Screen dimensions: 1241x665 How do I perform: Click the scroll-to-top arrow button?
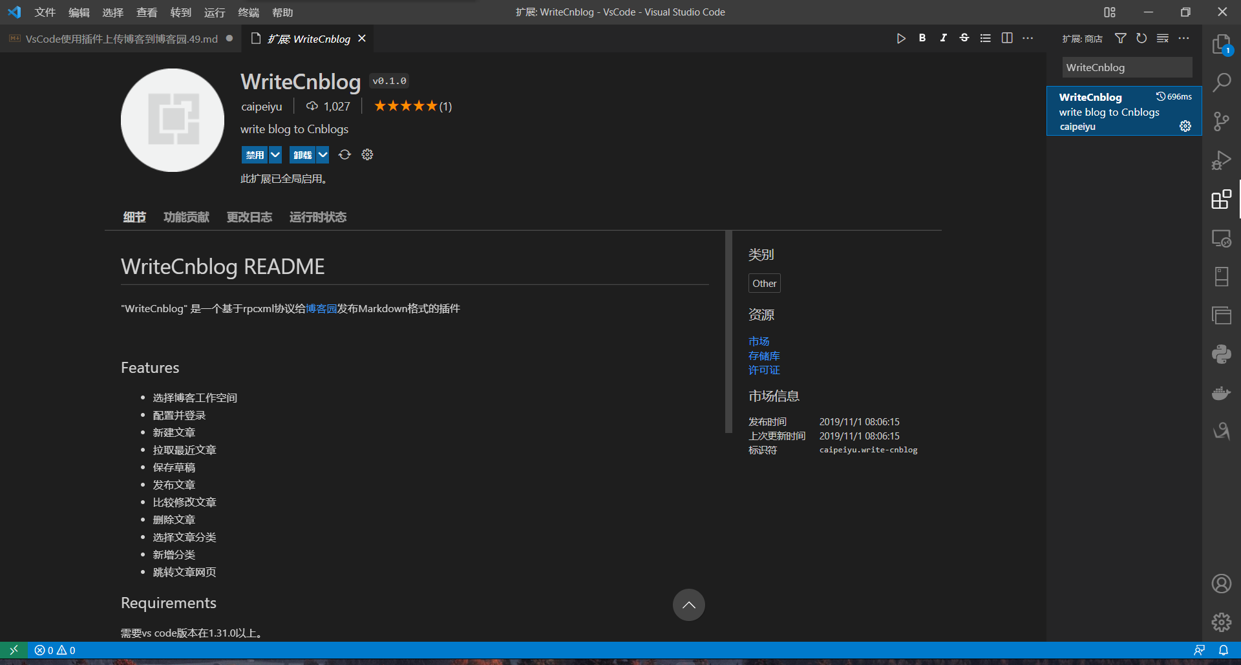click(689, 605)
